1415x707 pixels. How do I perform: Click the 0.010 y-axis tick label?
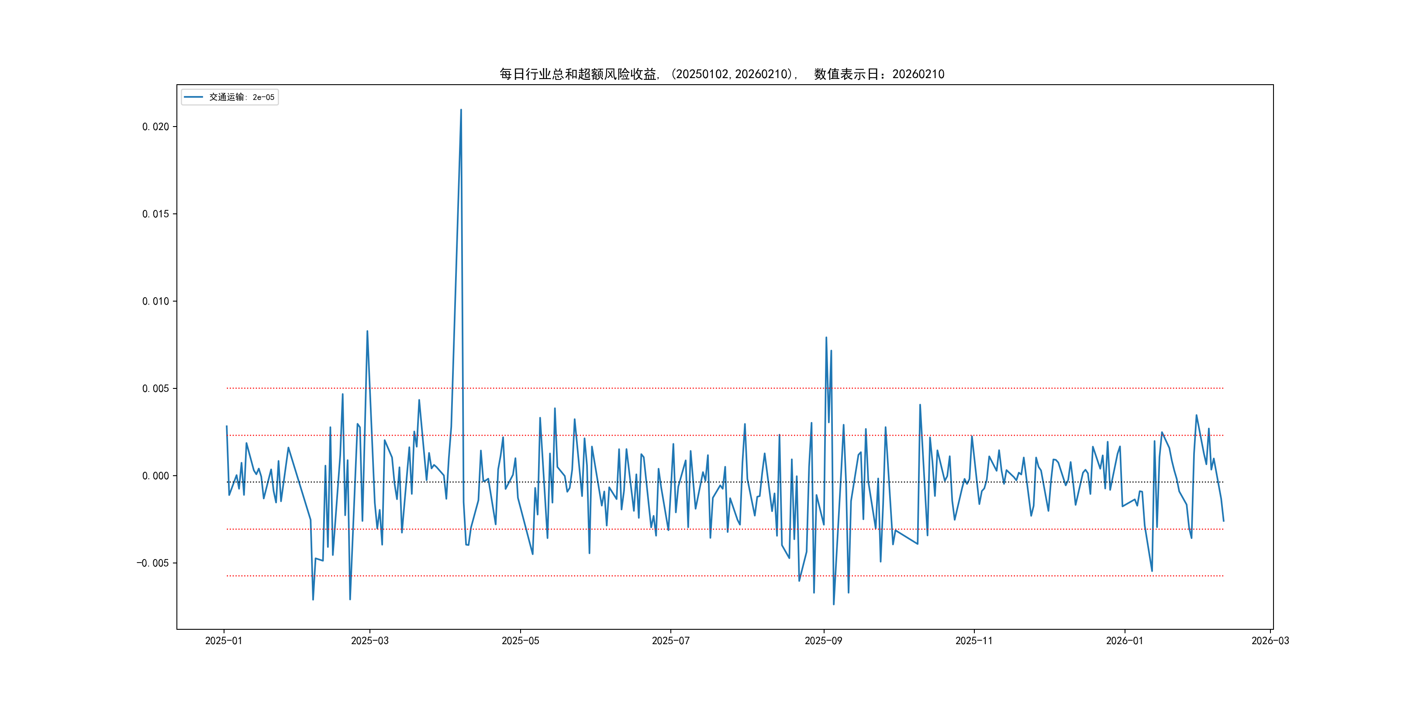(x=155, y=302)
